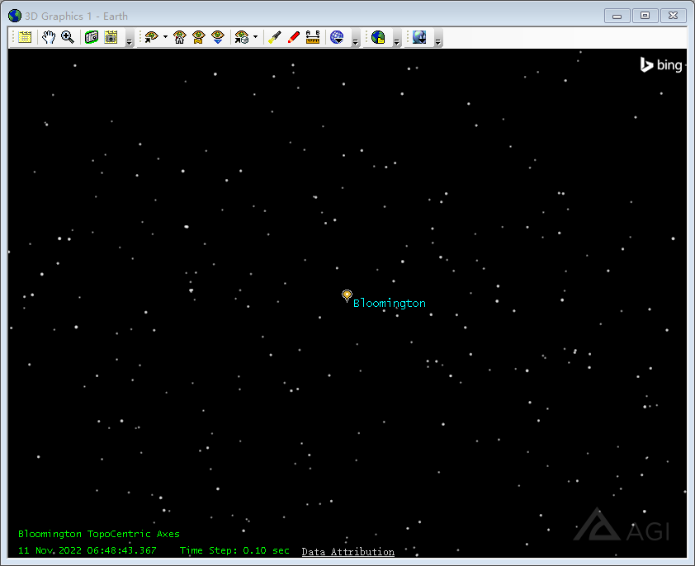Viewport: 695px width, 566px height.
Task: Click the Home View icon
Action: pos(179,37)
